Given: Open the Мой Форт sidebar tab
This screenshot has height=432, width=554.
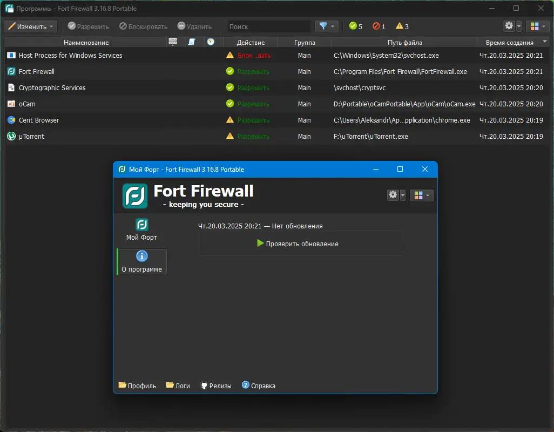Looking at the screenshot, I should pyautogui.click(x=141, y=230).
